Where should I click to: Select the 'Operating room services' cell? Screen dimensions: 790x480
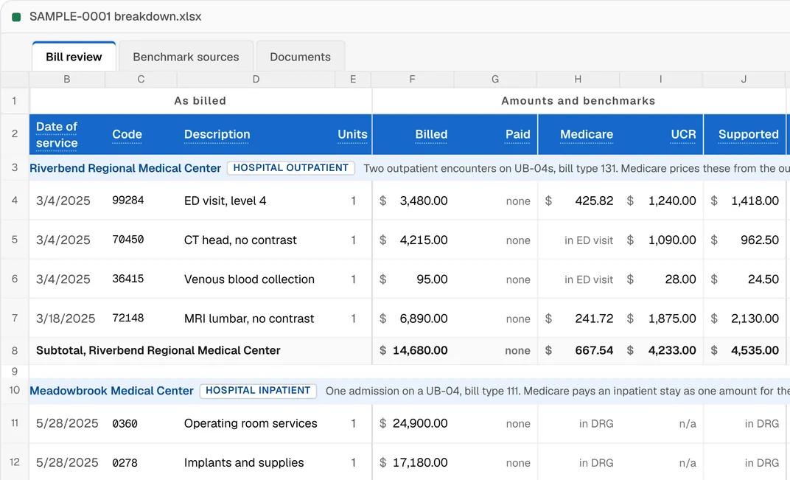pos(251,423)
